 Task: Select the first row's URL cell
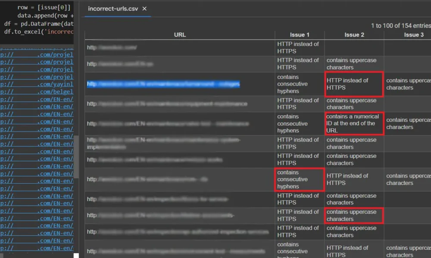pos(180,47)
